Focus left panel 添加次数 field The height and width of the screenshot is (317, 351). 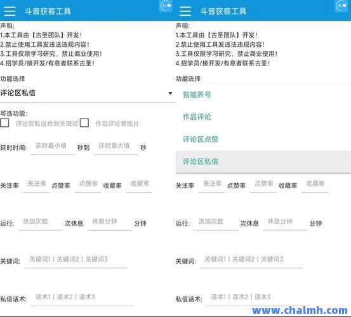[x=41, y=223]
